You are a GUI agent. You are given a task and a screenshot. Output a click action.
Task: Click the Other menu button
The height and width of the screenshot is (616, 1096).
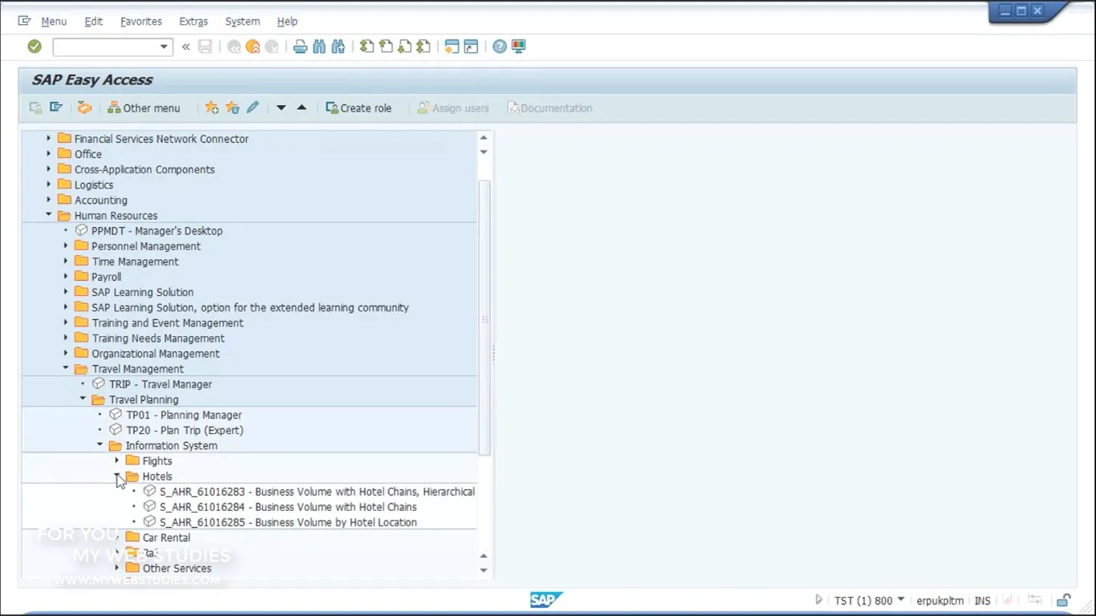[x=144, y=107]
